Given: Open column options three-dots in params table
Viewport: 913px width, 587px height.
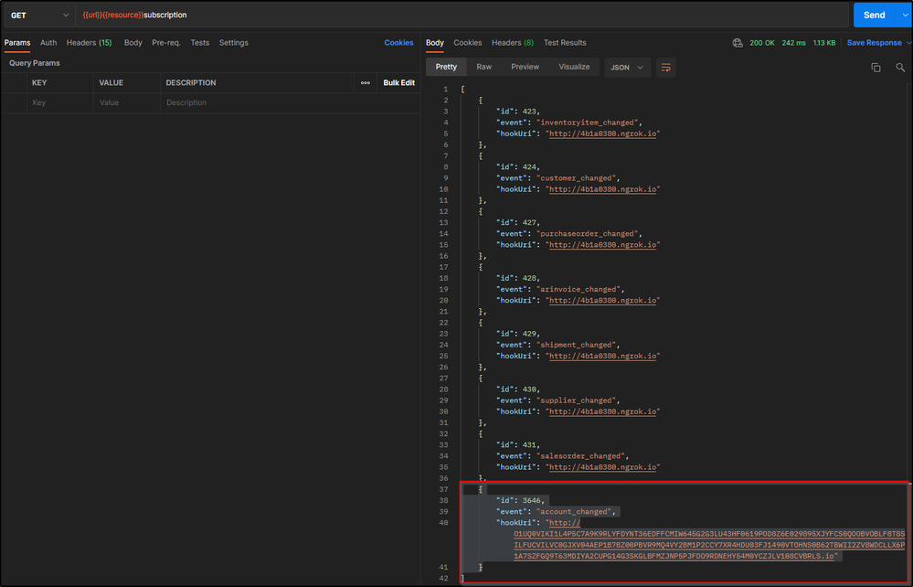Looking at the screenshot, I should point(366,83).
